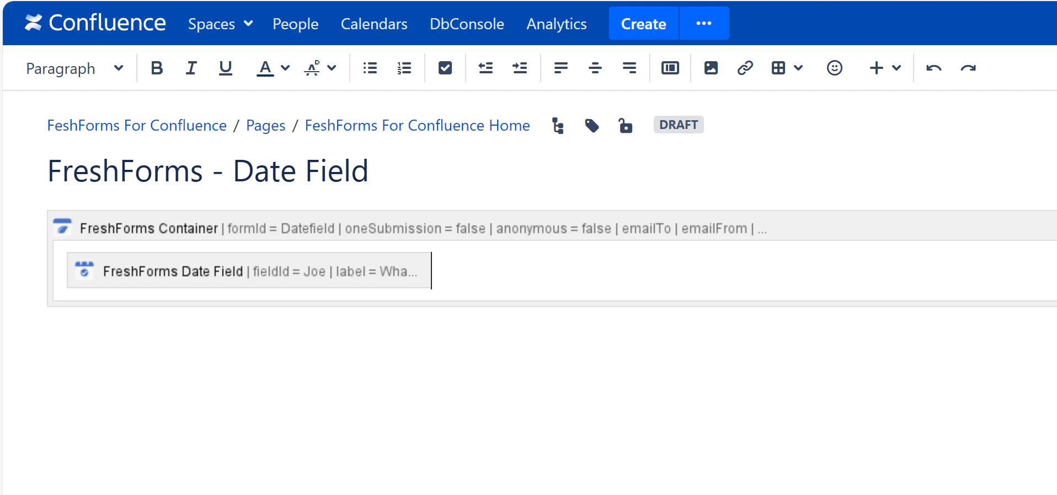The height and width of the screenshot is (495, 1057).
Task: Insert a task list checkbox
Action: tap(445, 68)
